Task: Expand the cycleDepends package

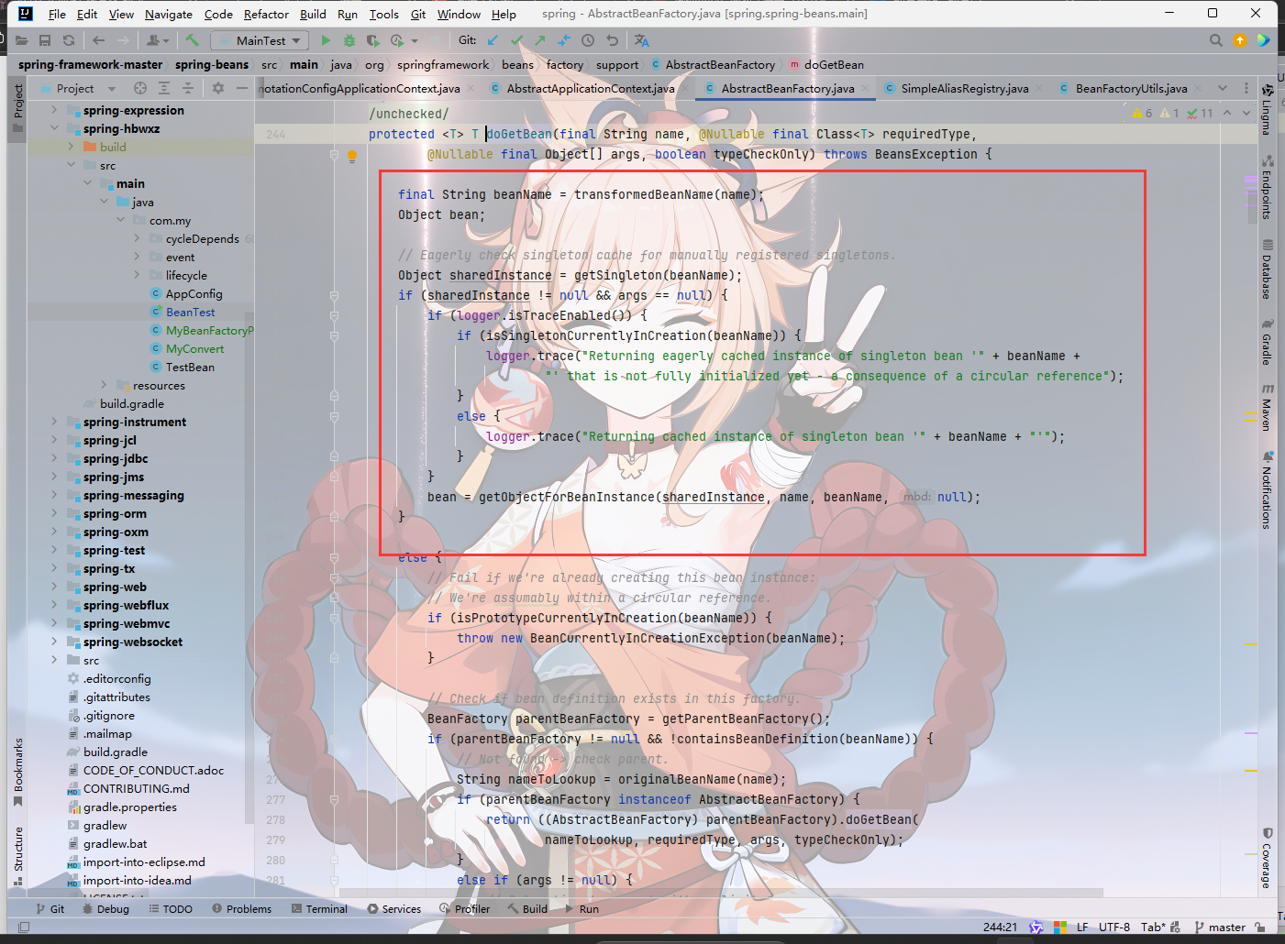Action: (137, 238)
